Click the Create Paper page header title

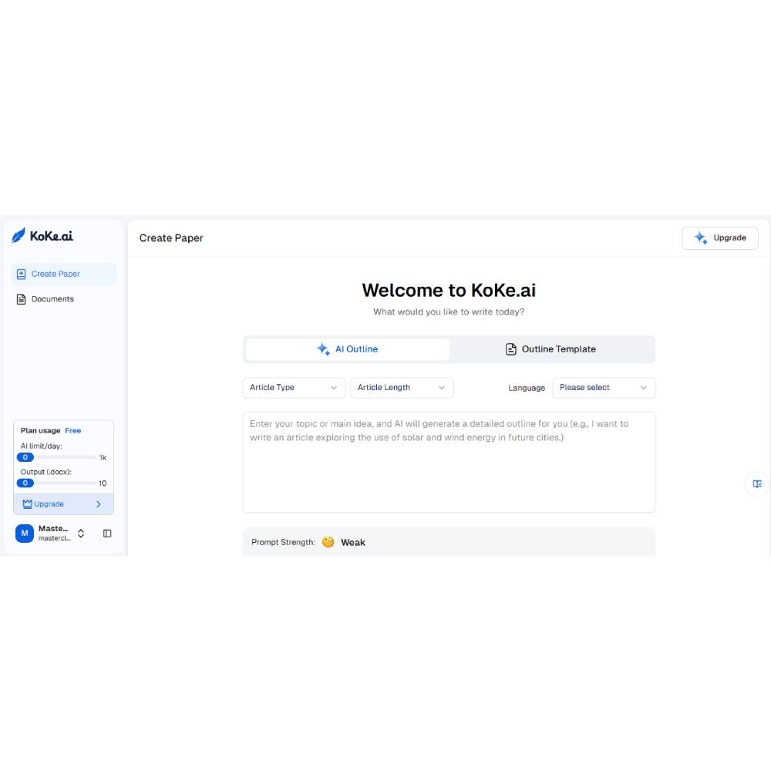click(171, 238)
